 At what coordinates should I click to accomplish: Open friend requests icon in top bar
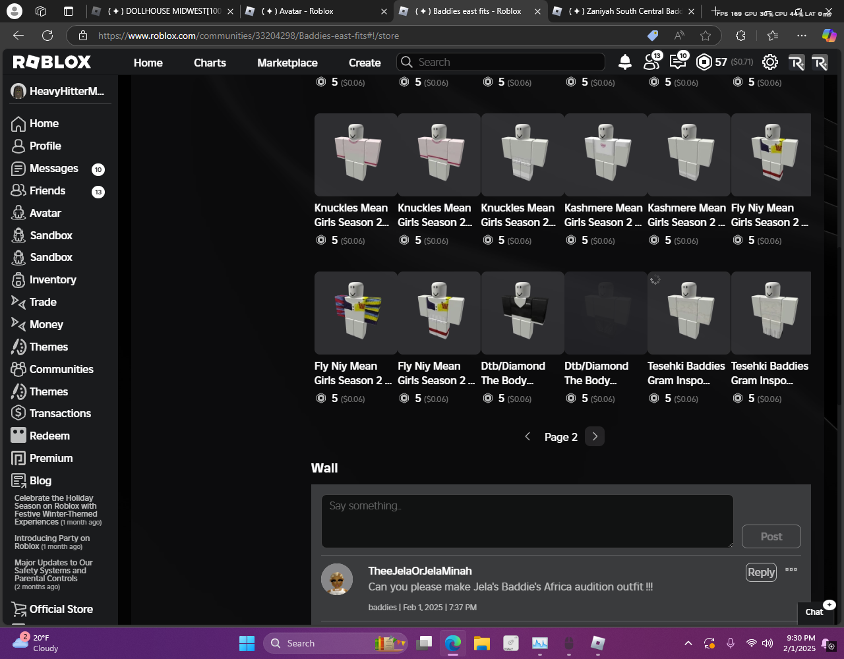[651, 61]
